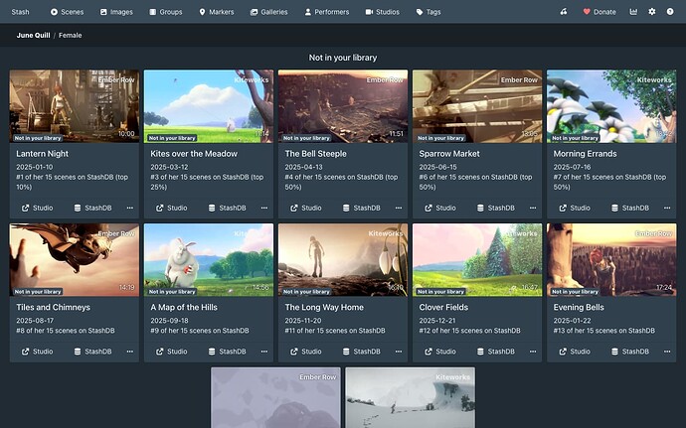This screenshot has height=428, width=686.
Task: Open ellipsis menu for A Map of the Hills
Action: pyautogui.click(x=264, y=352)
